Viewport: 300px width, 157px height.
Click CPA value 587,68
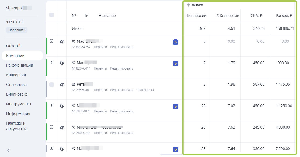pos(259,84)
